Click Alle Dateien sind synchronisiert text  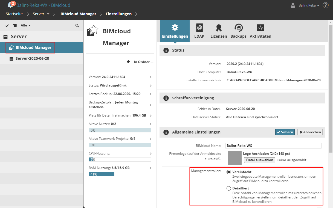(x=253, y=117)
